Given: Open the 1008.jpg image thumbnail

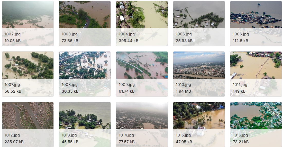Looking at the screenshot, I should point(85,65).
